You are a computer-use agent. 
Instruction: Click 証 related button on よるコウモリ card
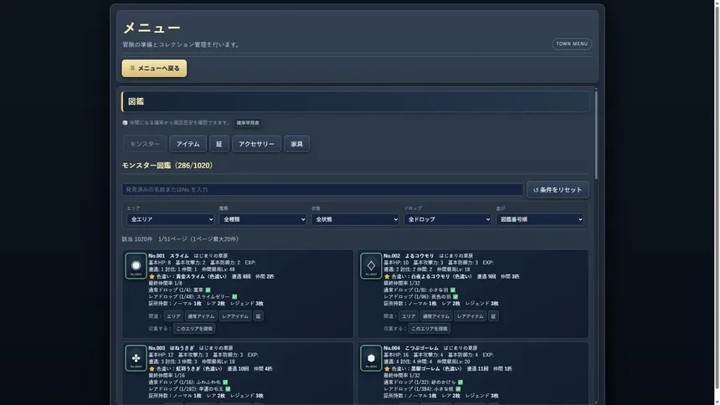click(x=493, y=316)
